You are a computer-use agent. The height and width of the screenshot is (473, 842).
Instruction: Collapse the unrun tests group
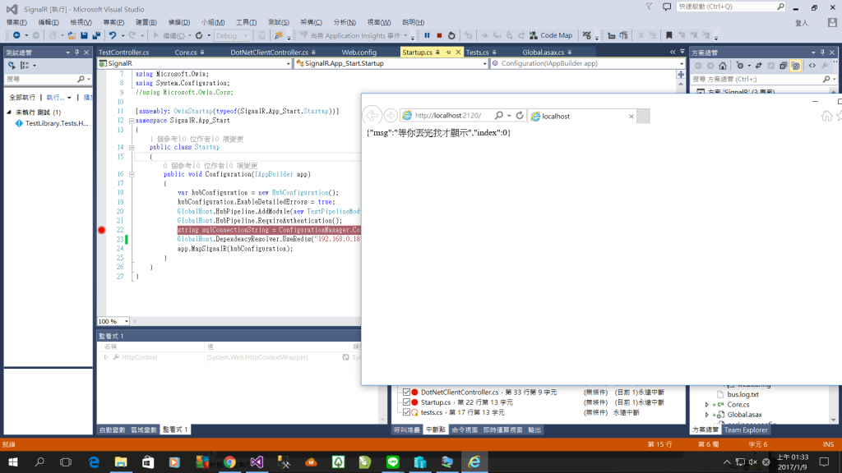[x=9, y=112]
